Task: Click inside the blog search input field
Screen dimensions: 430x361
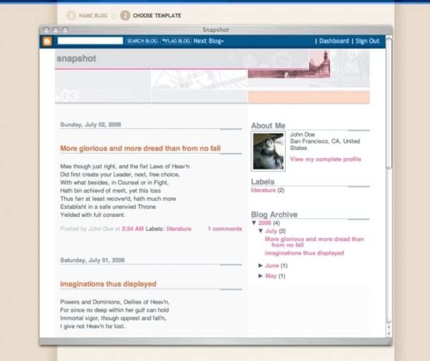Action: point(90,40)
